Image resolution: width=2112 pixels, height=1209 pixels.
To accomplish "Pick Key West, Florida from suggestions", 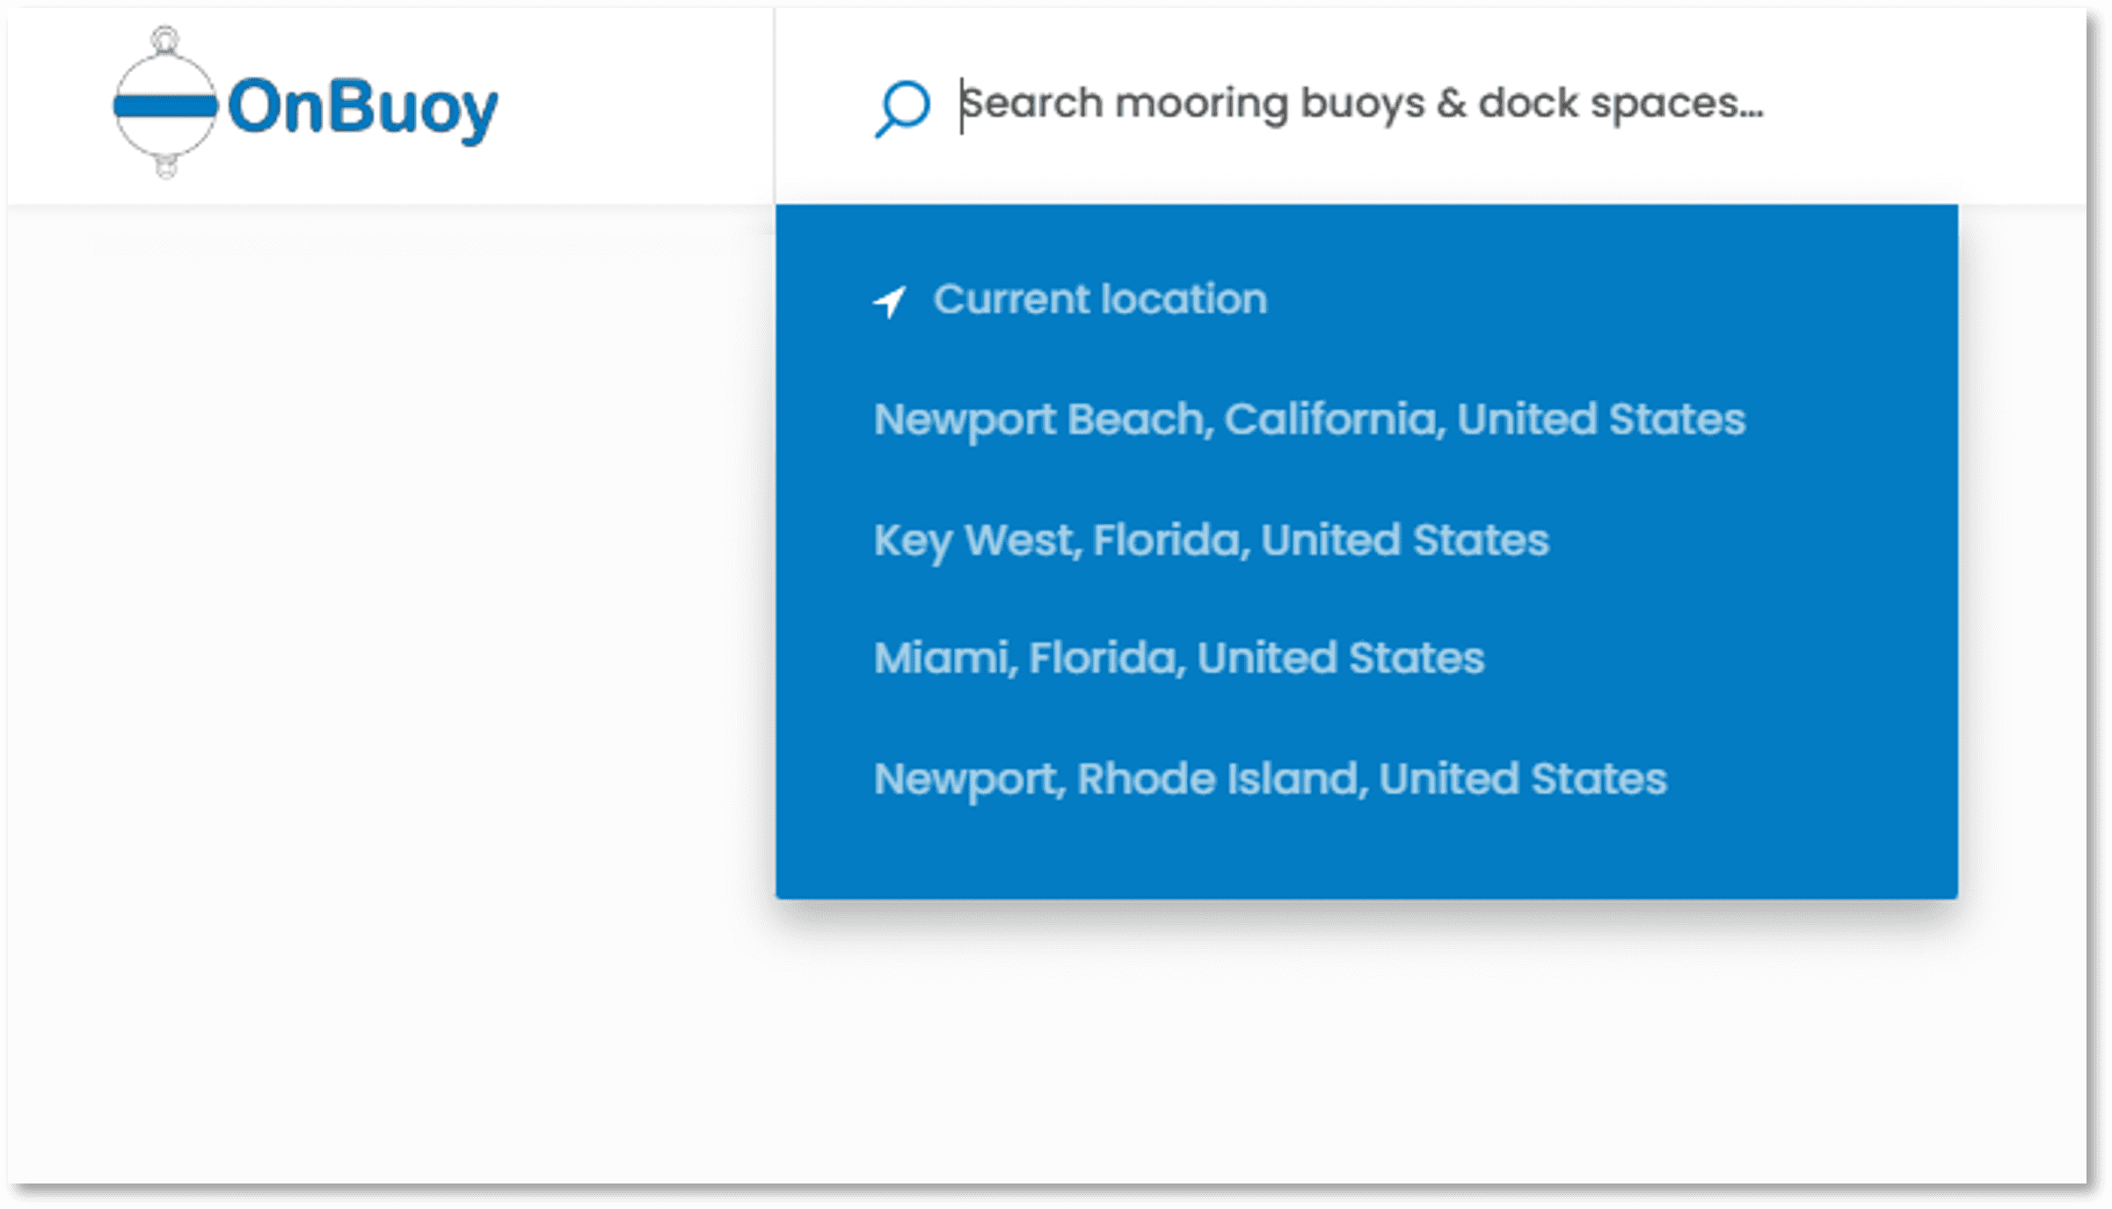I will click(x=1211, y=540).
